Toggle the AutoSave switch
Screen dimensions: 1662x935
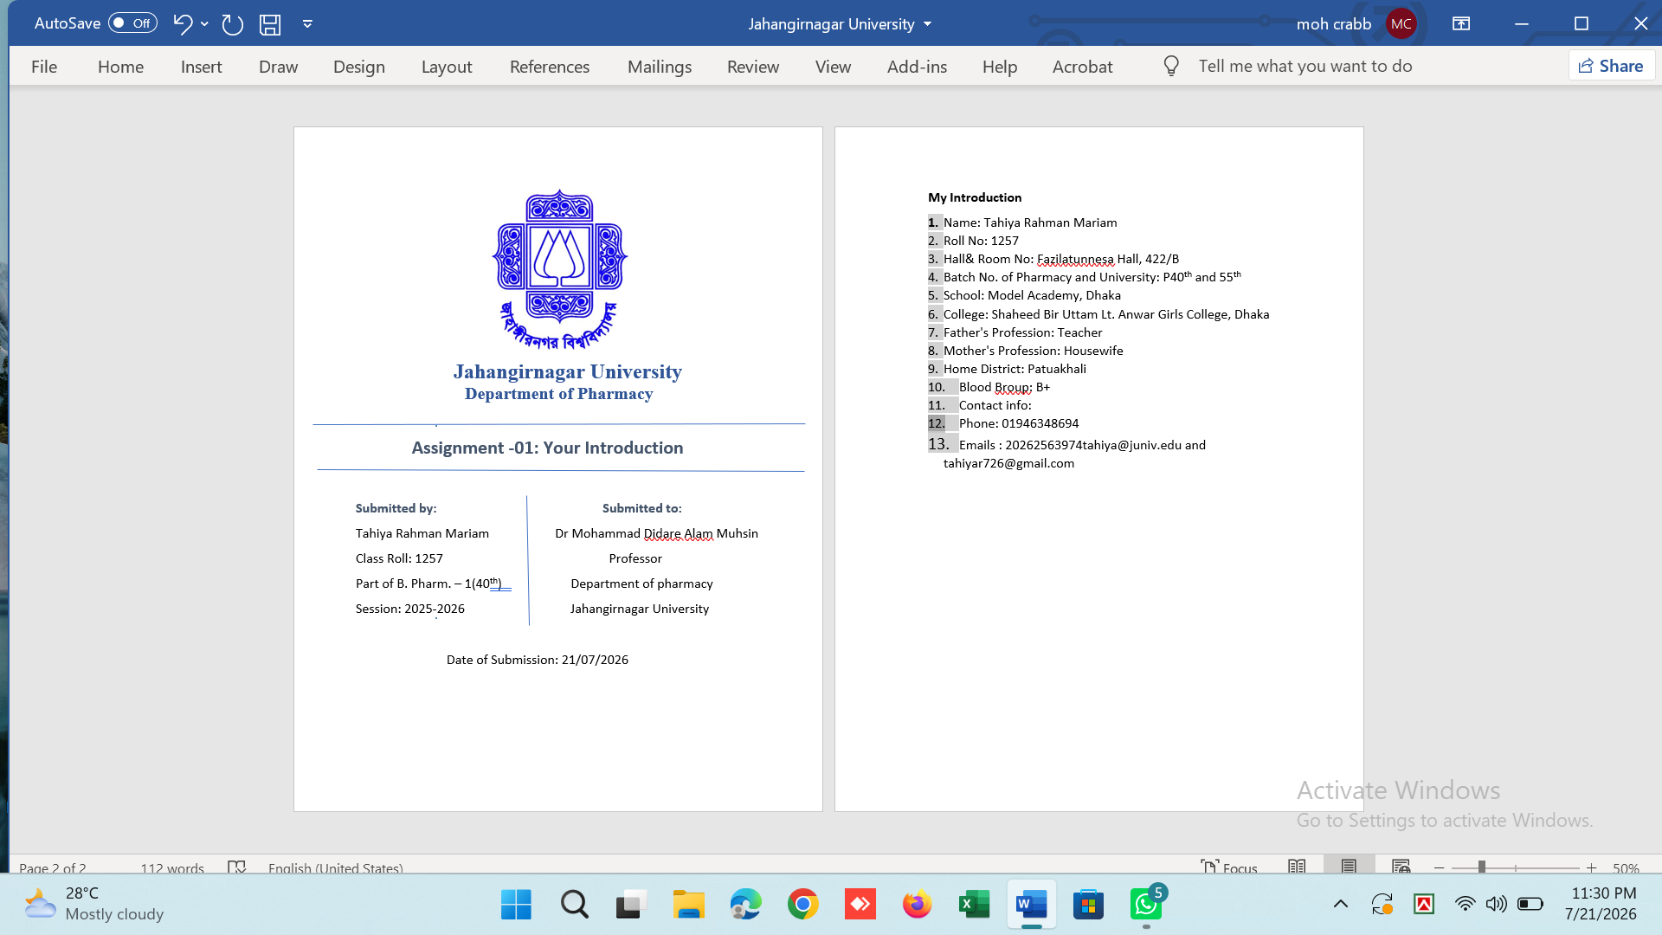click(132, 23)
